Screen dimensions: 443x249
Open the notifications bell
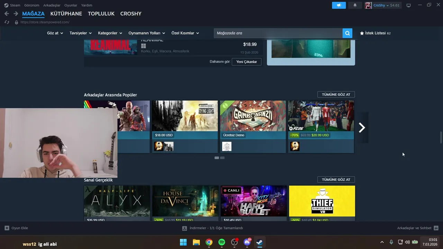(x=355, y=5)
